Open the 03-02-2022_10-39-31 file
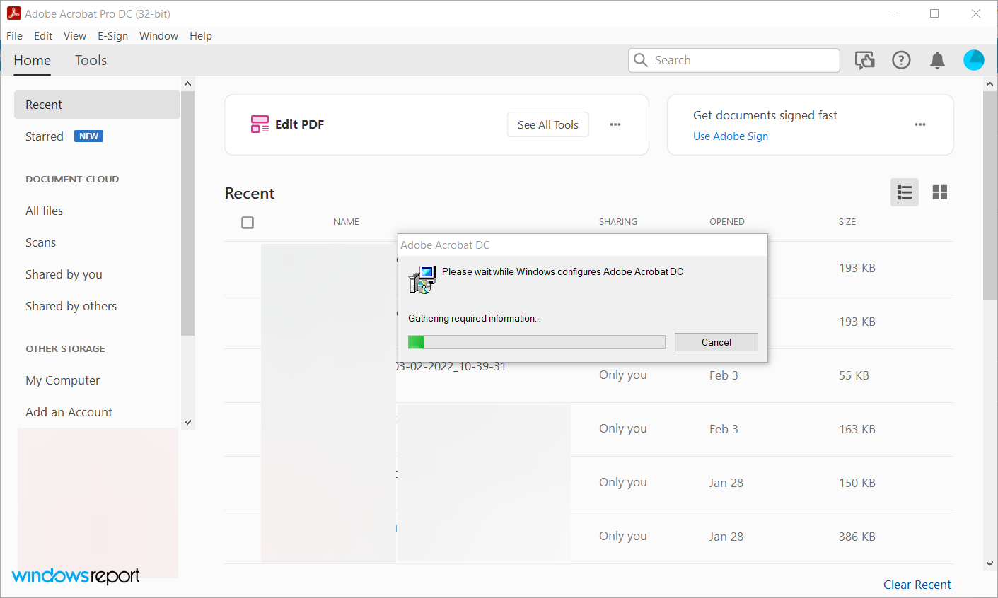998x598 pixels. click(452, 367)
